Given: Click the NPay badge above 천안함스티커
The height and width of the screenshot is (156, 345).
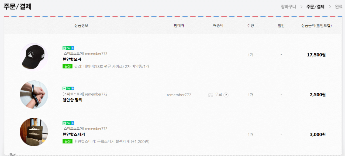Looking at the screenshot, I should pos(68,123).
